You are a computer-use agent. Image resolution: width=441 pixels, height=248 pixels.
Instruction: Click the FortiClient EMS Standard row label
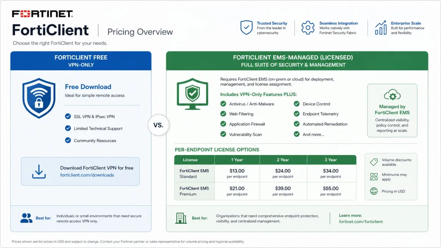pyautogui.click(x=194, y=173)
